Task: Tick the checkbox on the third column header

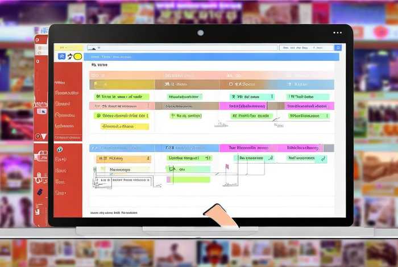Action: (230, 85)
